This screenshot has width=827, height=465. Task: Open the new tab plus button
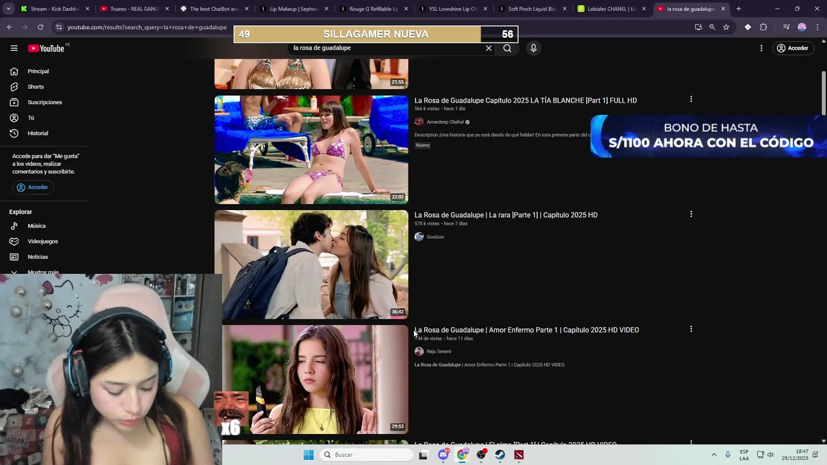click(x=738, y=9)
